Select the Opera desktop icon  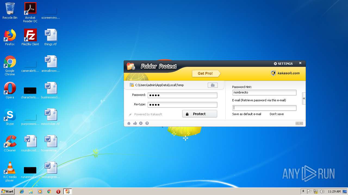(10, 90)
